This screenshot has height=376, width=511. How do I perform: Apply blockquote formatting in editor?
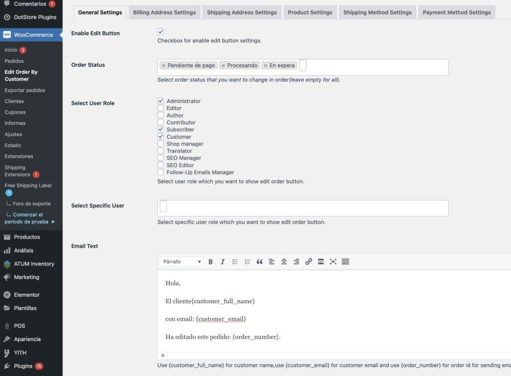[x=259, y=262]
